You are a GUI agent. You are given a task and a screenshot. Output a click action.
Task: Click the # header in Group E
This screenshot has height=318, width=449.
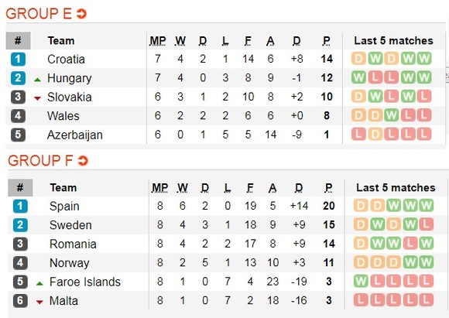(x=18, y=41)
